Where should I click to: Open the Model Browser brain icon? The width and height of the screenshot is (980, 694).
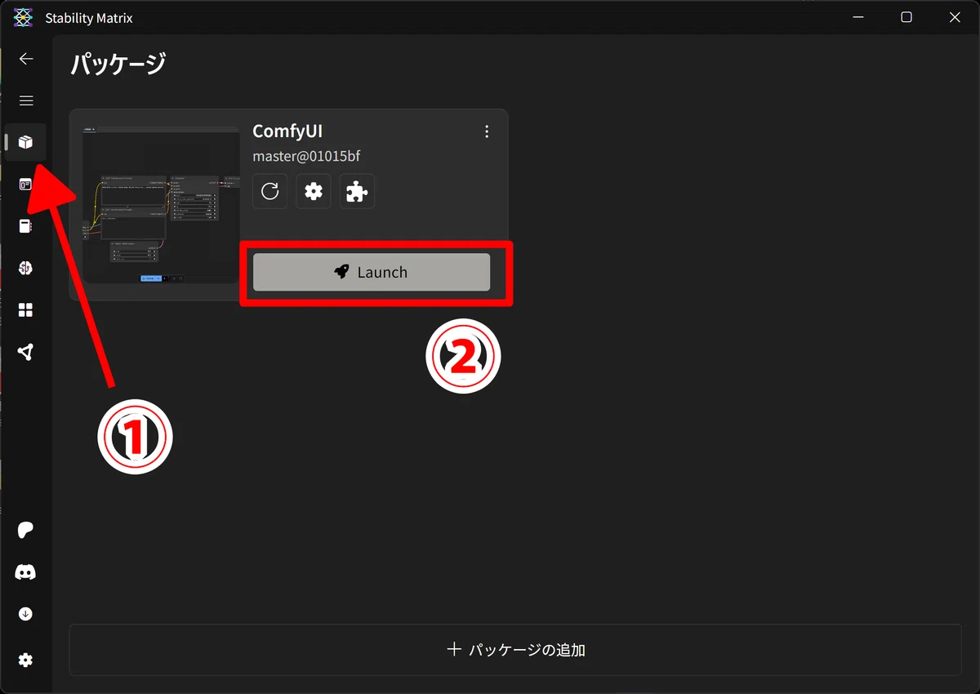pos(26,268)
